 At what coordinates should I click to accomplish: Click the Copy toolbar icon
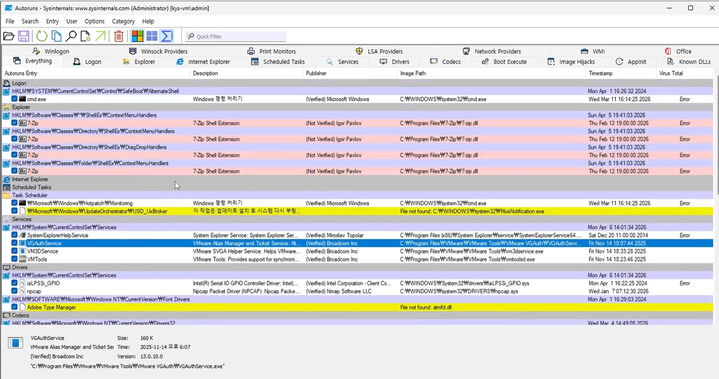tap(57, 36)
